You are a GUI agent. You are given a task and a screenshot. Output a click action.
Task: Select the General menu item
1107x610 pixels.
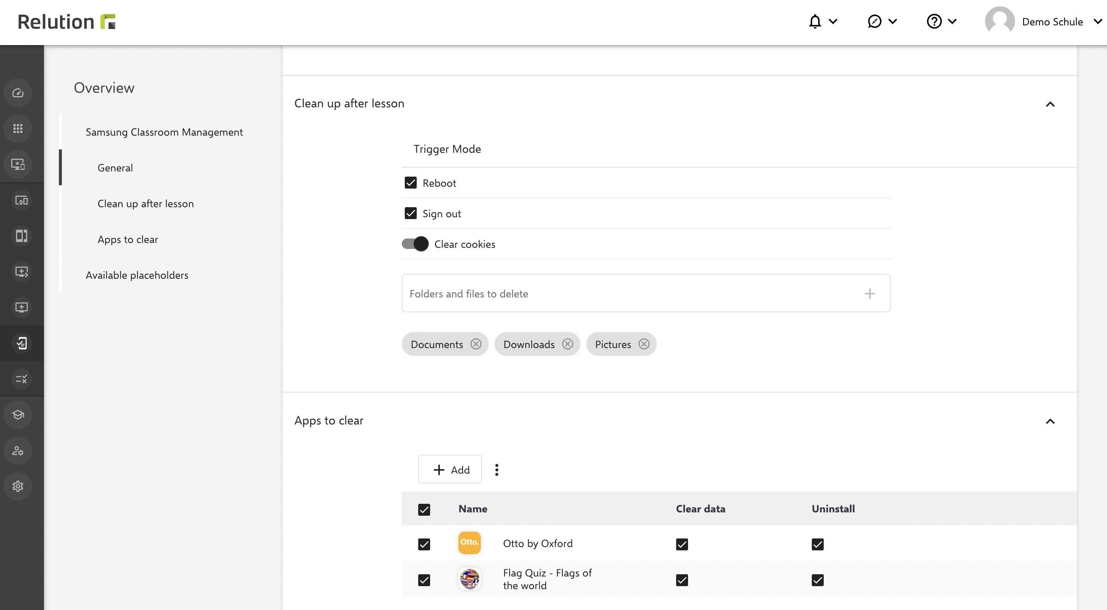pos(115,167)
